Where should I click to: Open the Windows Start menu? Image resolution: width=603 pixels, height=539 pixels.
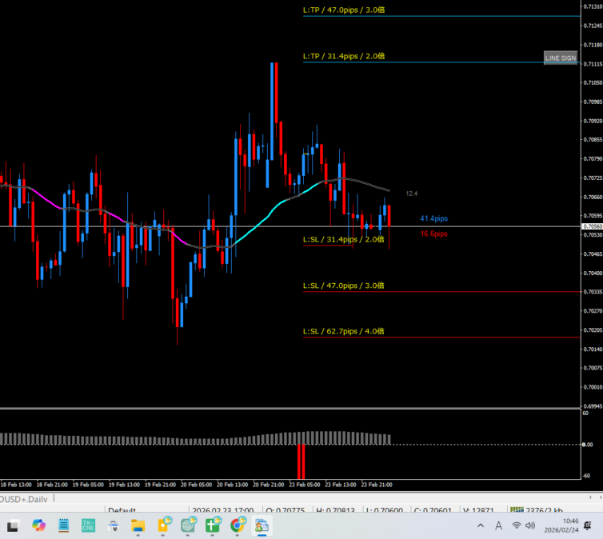(13, 525)
